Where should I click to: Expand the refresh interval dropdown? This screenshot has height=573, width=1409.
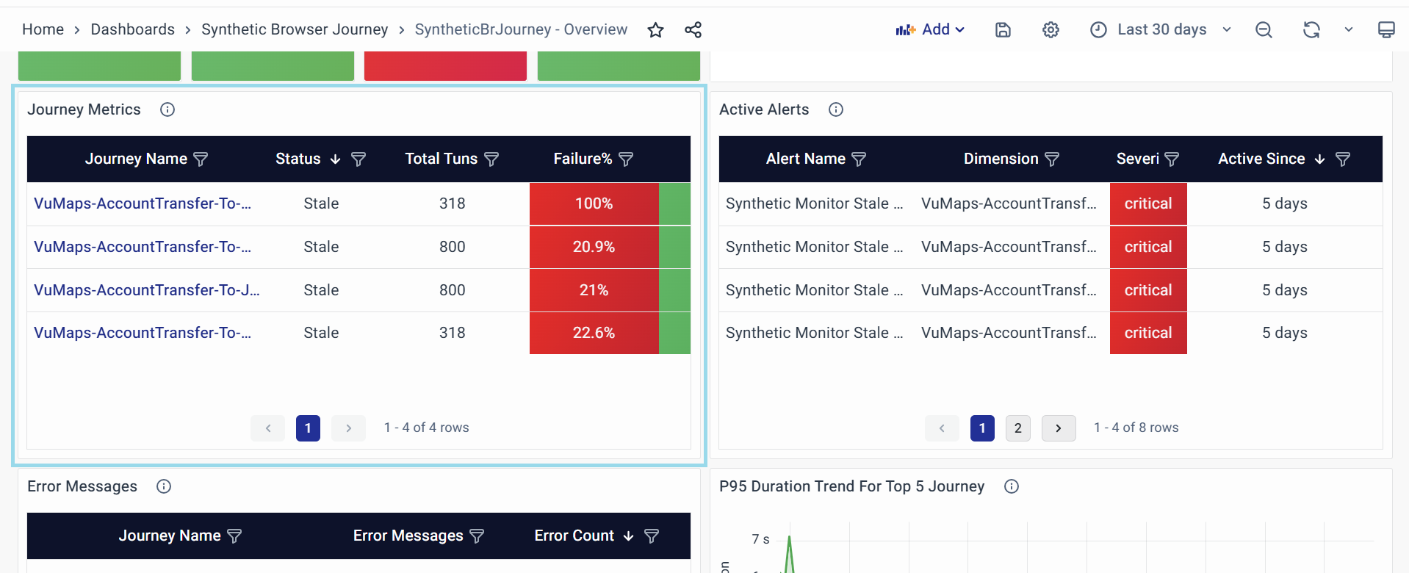(x=1349, y=30)
